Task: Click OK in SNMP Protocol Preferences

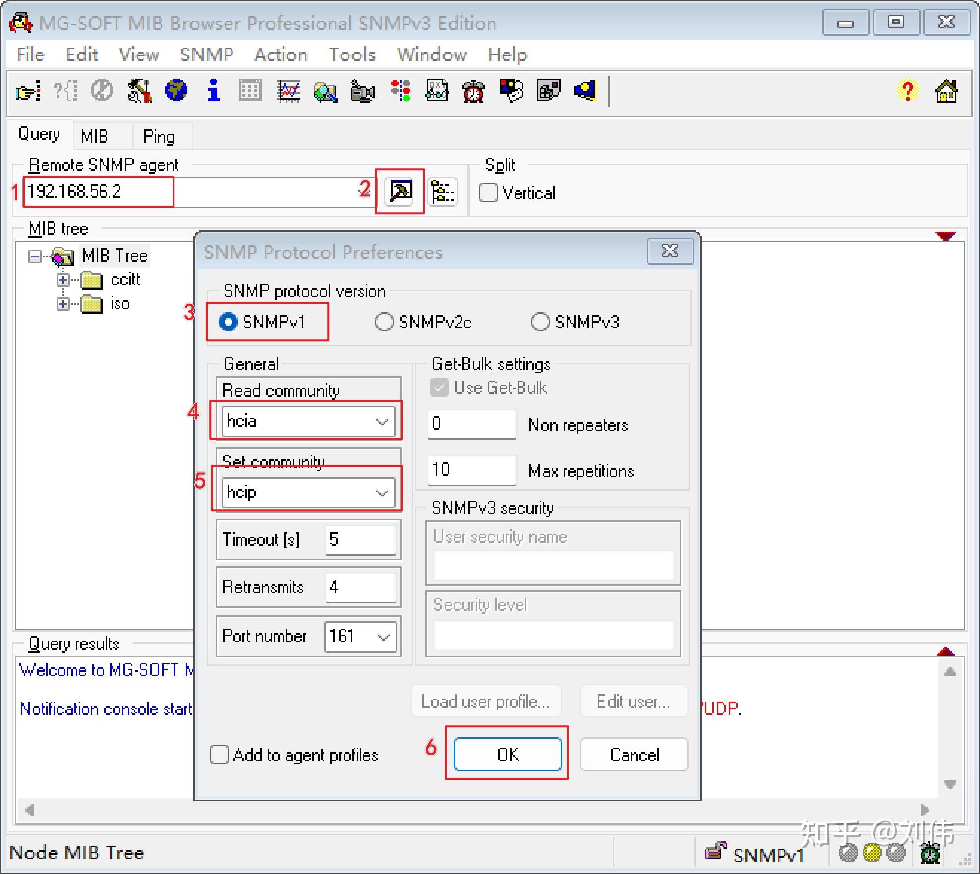Action: pyautogui.click(x=507, y=754)
